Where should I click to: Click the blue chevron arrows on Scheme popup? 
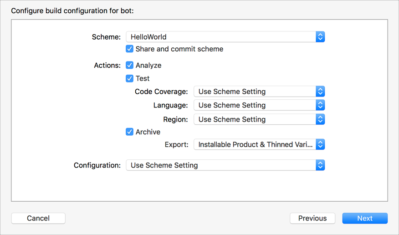320,37
